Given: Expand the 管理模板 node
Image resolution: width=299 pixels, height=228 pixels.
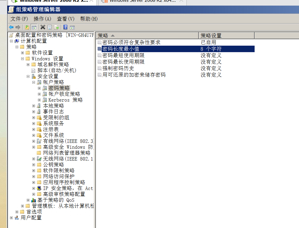Looking at the screenshot, I should (x=23, y=206).
